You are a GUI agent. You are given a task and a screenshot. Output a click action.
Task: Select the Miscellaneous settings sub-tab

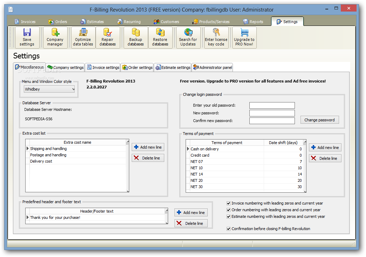29,67
